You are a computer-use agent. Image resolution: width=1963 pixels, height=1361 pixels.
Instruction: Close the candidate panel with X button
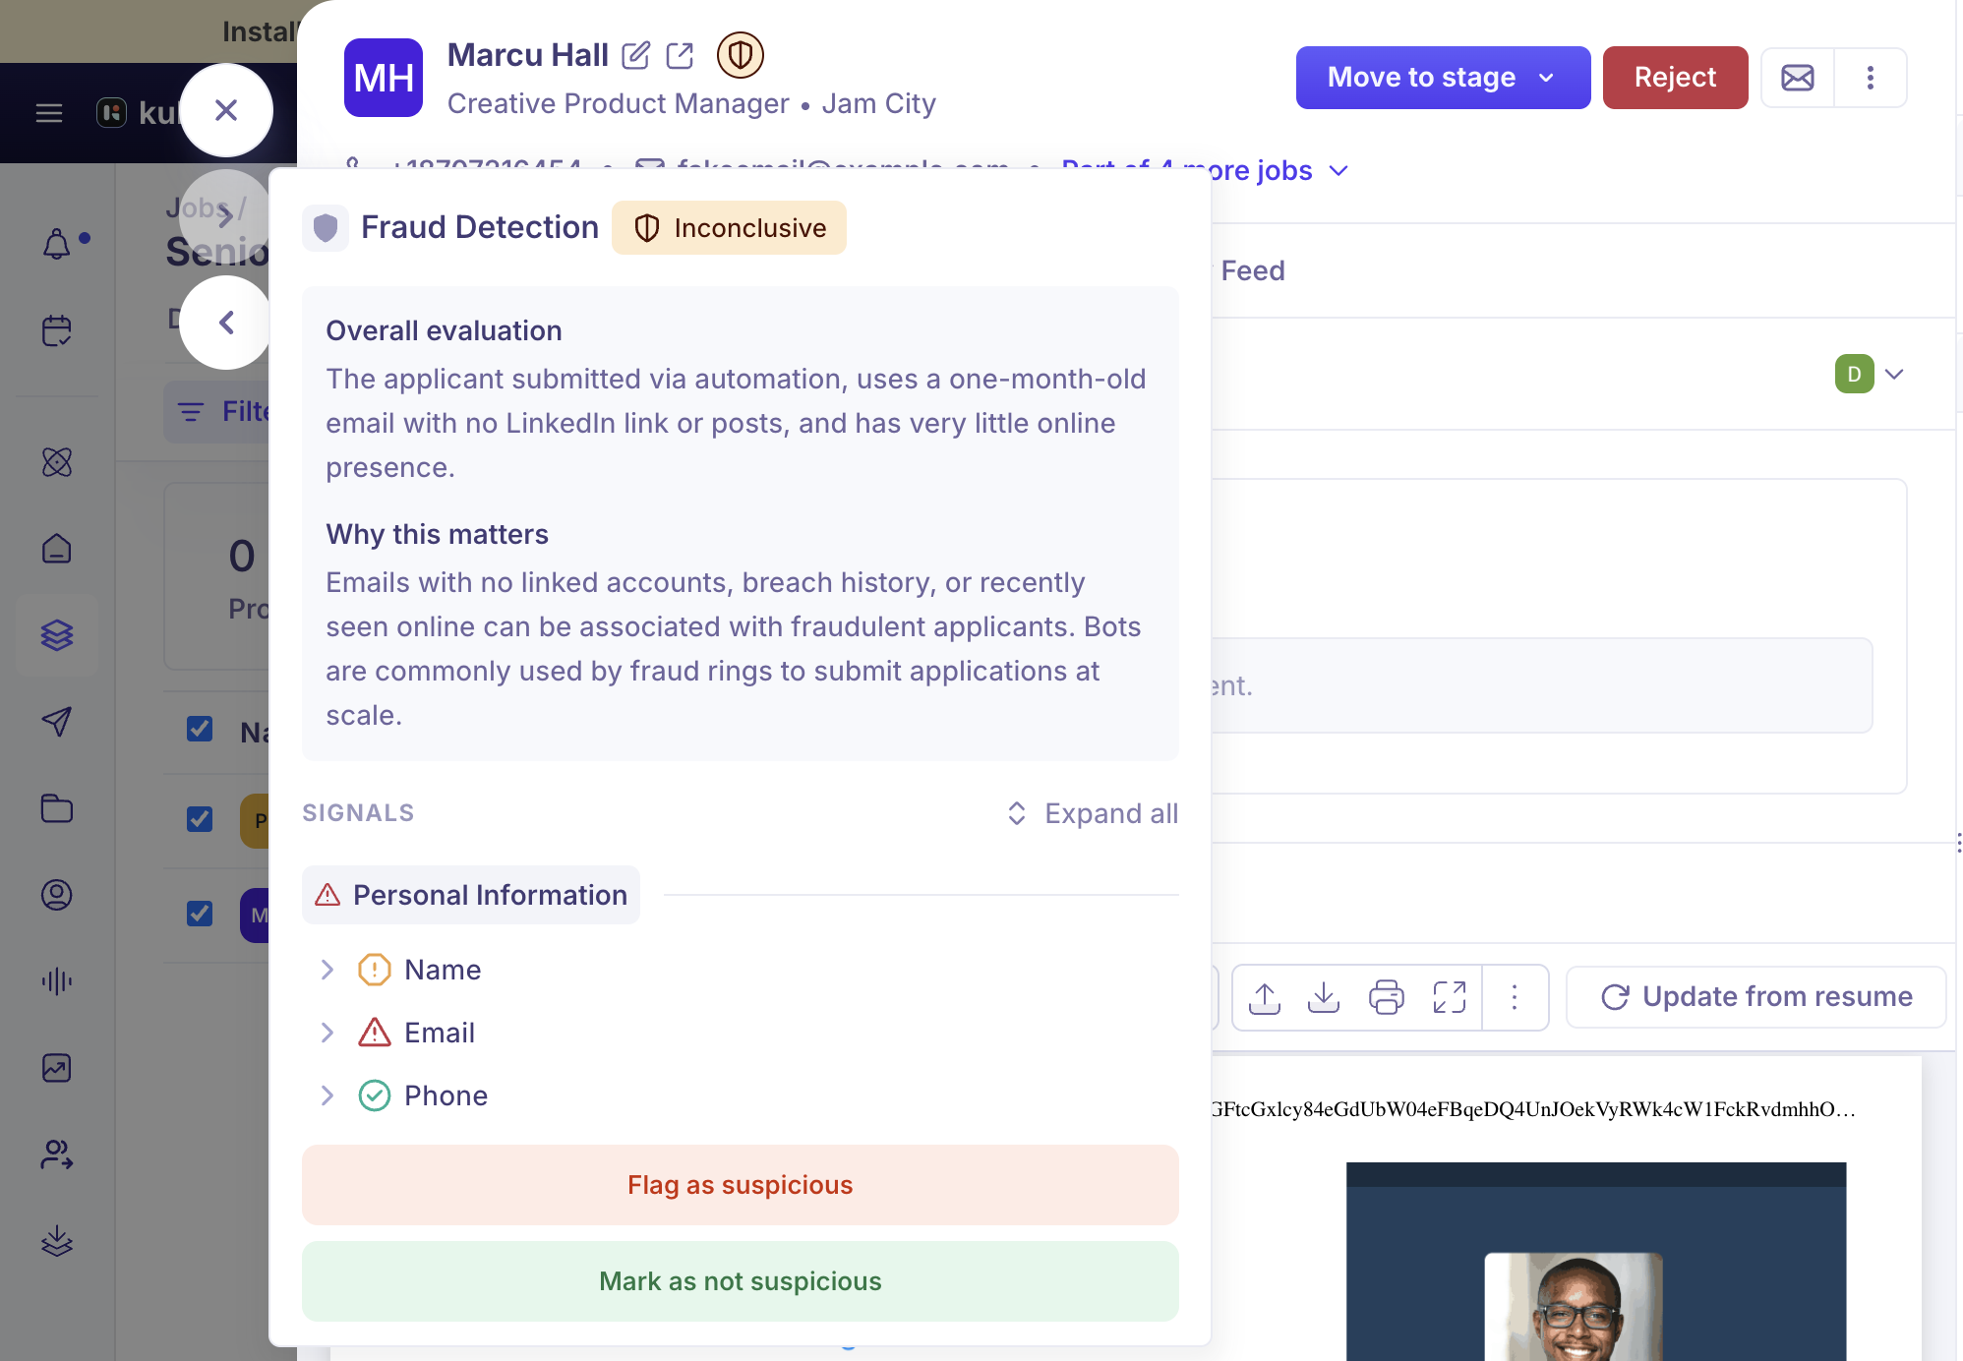point(226,110)
